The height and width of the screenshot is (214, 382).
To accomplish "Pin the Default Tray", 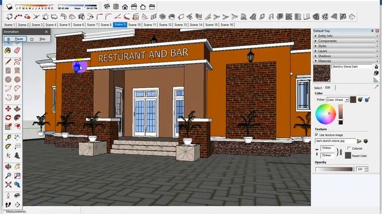I will coord(372,31).
